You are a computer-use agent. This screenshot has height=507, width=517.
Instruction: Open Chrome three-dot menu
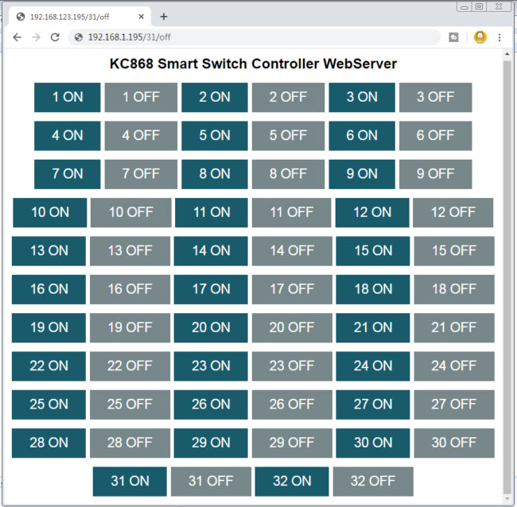500,37
